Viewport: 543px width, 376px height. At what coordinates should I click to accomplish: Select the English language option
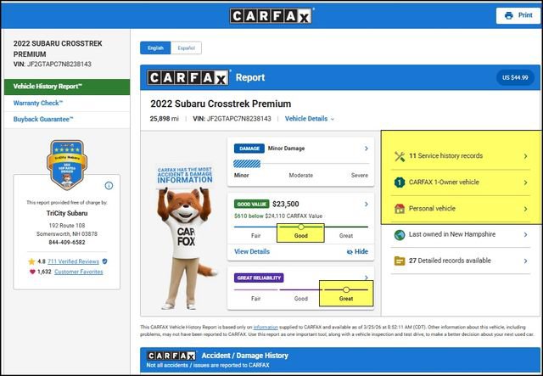pos(155,48)
